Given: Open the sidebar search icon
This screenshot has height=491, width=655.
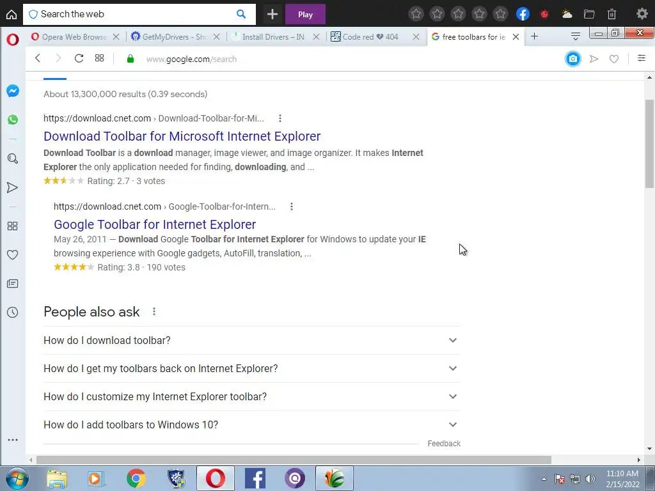Looking at the screenshot, I should pyautogui.click(x=13, y=159).
